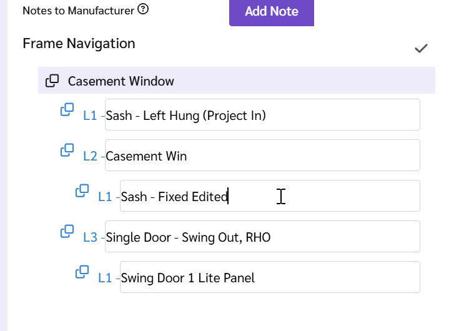Click copy icon for Swing Door 1 Lite Panel
The height and width of the screenshot is (331, 449).
point(82,272)
